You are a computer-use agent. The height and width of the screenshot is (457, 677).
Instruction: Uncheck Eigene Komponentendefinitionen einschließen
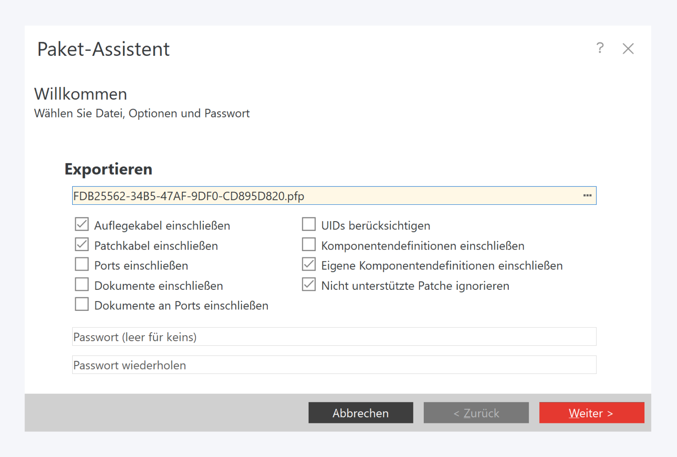(x=309, y=264)
